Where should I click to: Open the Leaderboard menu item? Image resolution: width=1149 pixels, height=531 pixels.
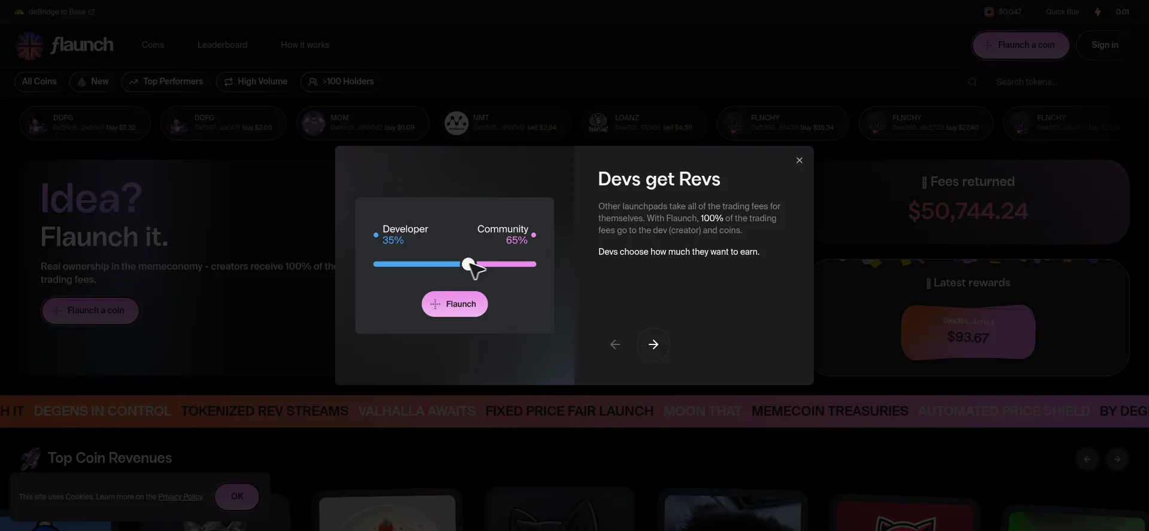[x=222, y=45]
